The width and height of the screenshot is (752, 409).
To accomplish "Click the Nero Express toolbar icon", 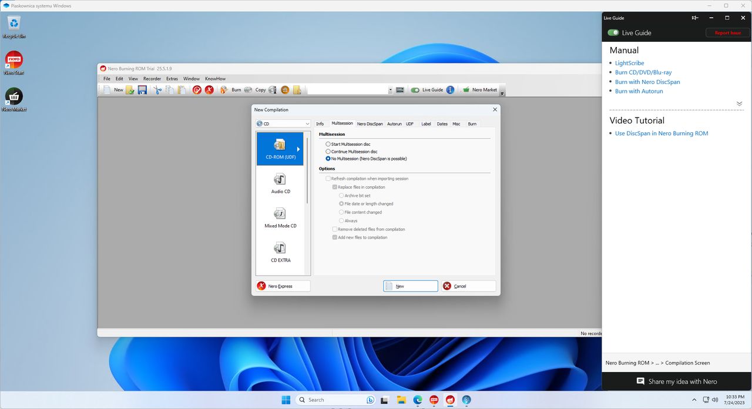I will (x=209, y=90).
